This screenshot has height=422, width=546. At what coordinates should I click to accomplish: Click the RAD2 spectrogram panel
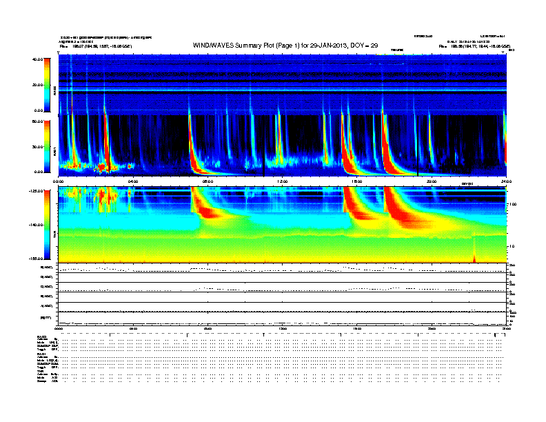point(282,84)
